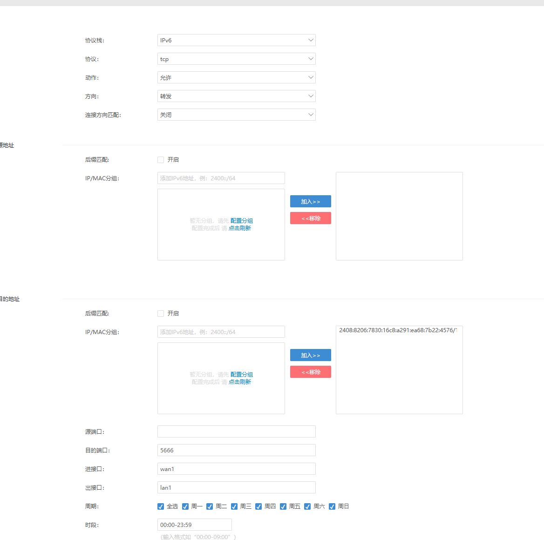
Task: Open the 连接方向匹配 dropdown
Action: [236, 115]
